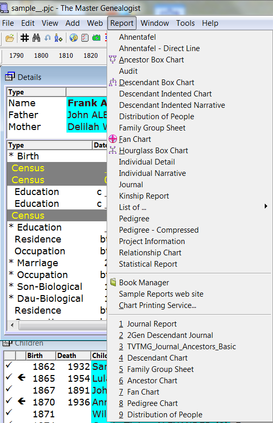Choose Kinship Report
Screen dimensions: 273x423
(x=144, y=196)
